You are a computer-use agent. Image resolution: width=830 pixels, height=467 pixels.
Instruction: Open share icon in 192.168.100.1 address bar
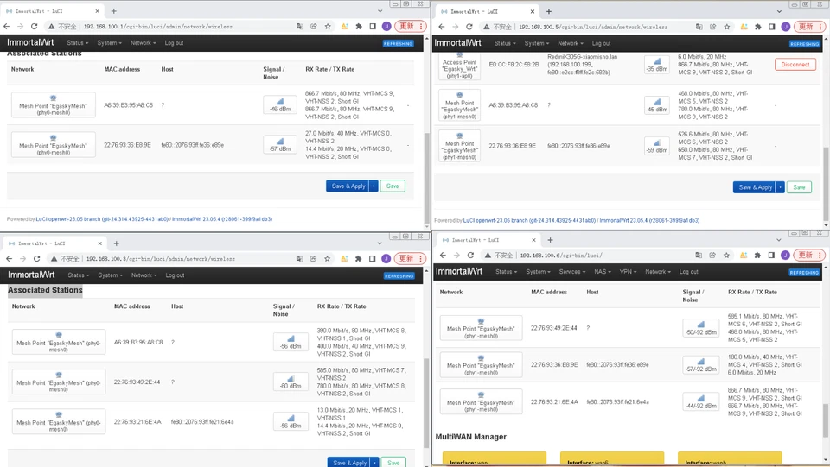pyautogui.click(x=313, y=27)
